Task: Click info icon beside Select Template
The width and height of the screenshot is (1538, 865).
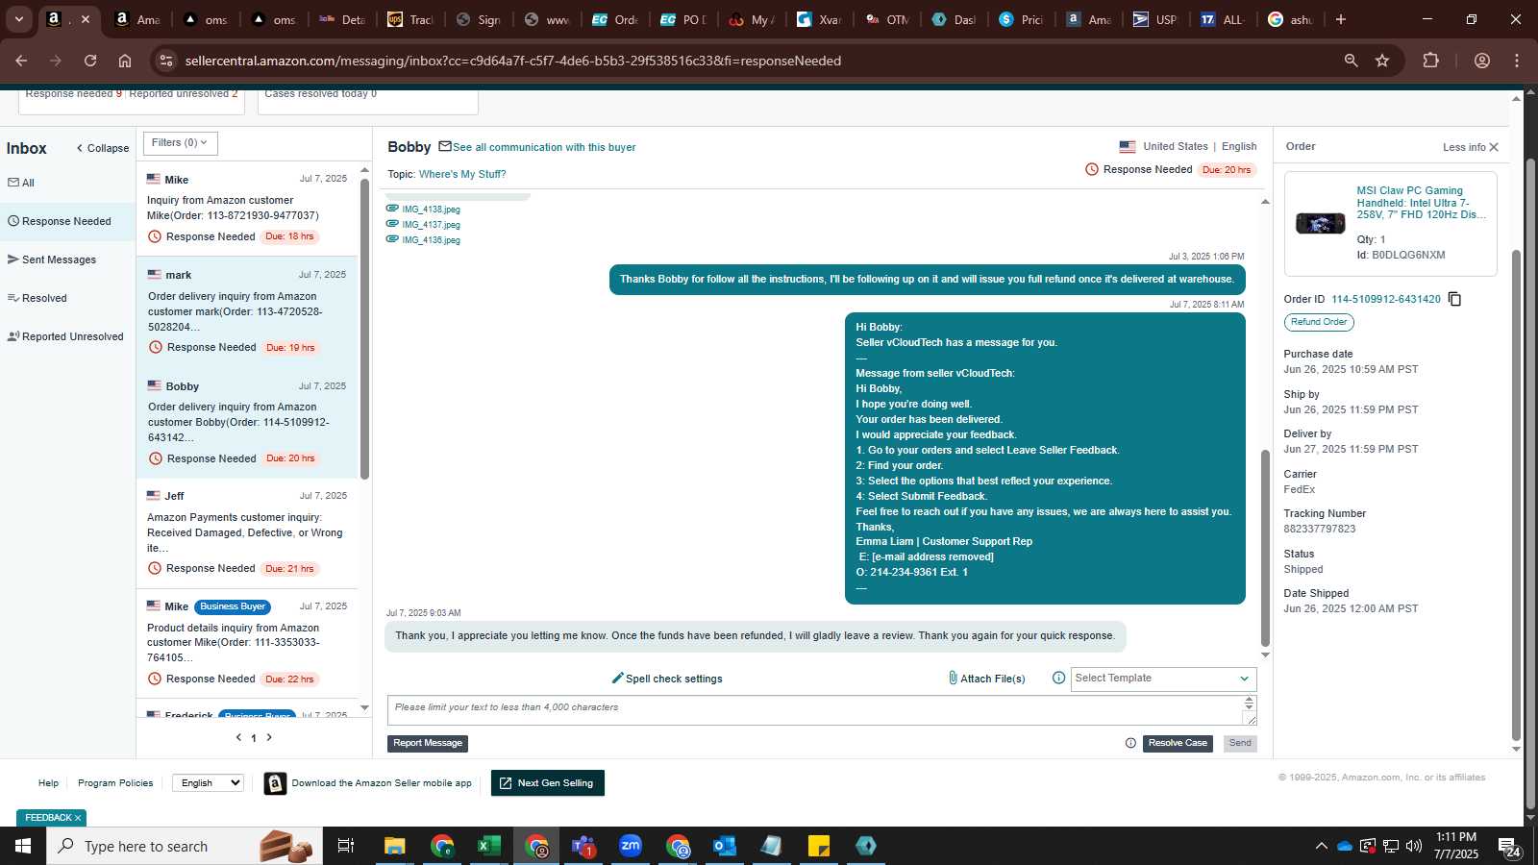Action: click(x=1058, y=678)
